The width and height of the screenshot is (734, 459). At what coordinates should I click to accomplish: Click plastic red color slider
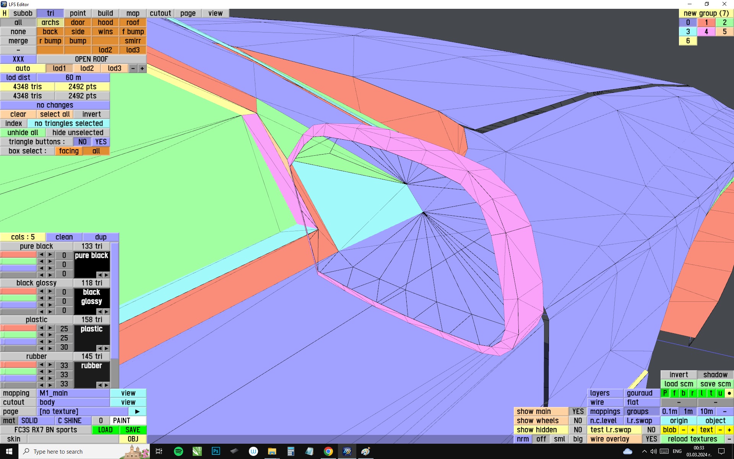[18, 328]
